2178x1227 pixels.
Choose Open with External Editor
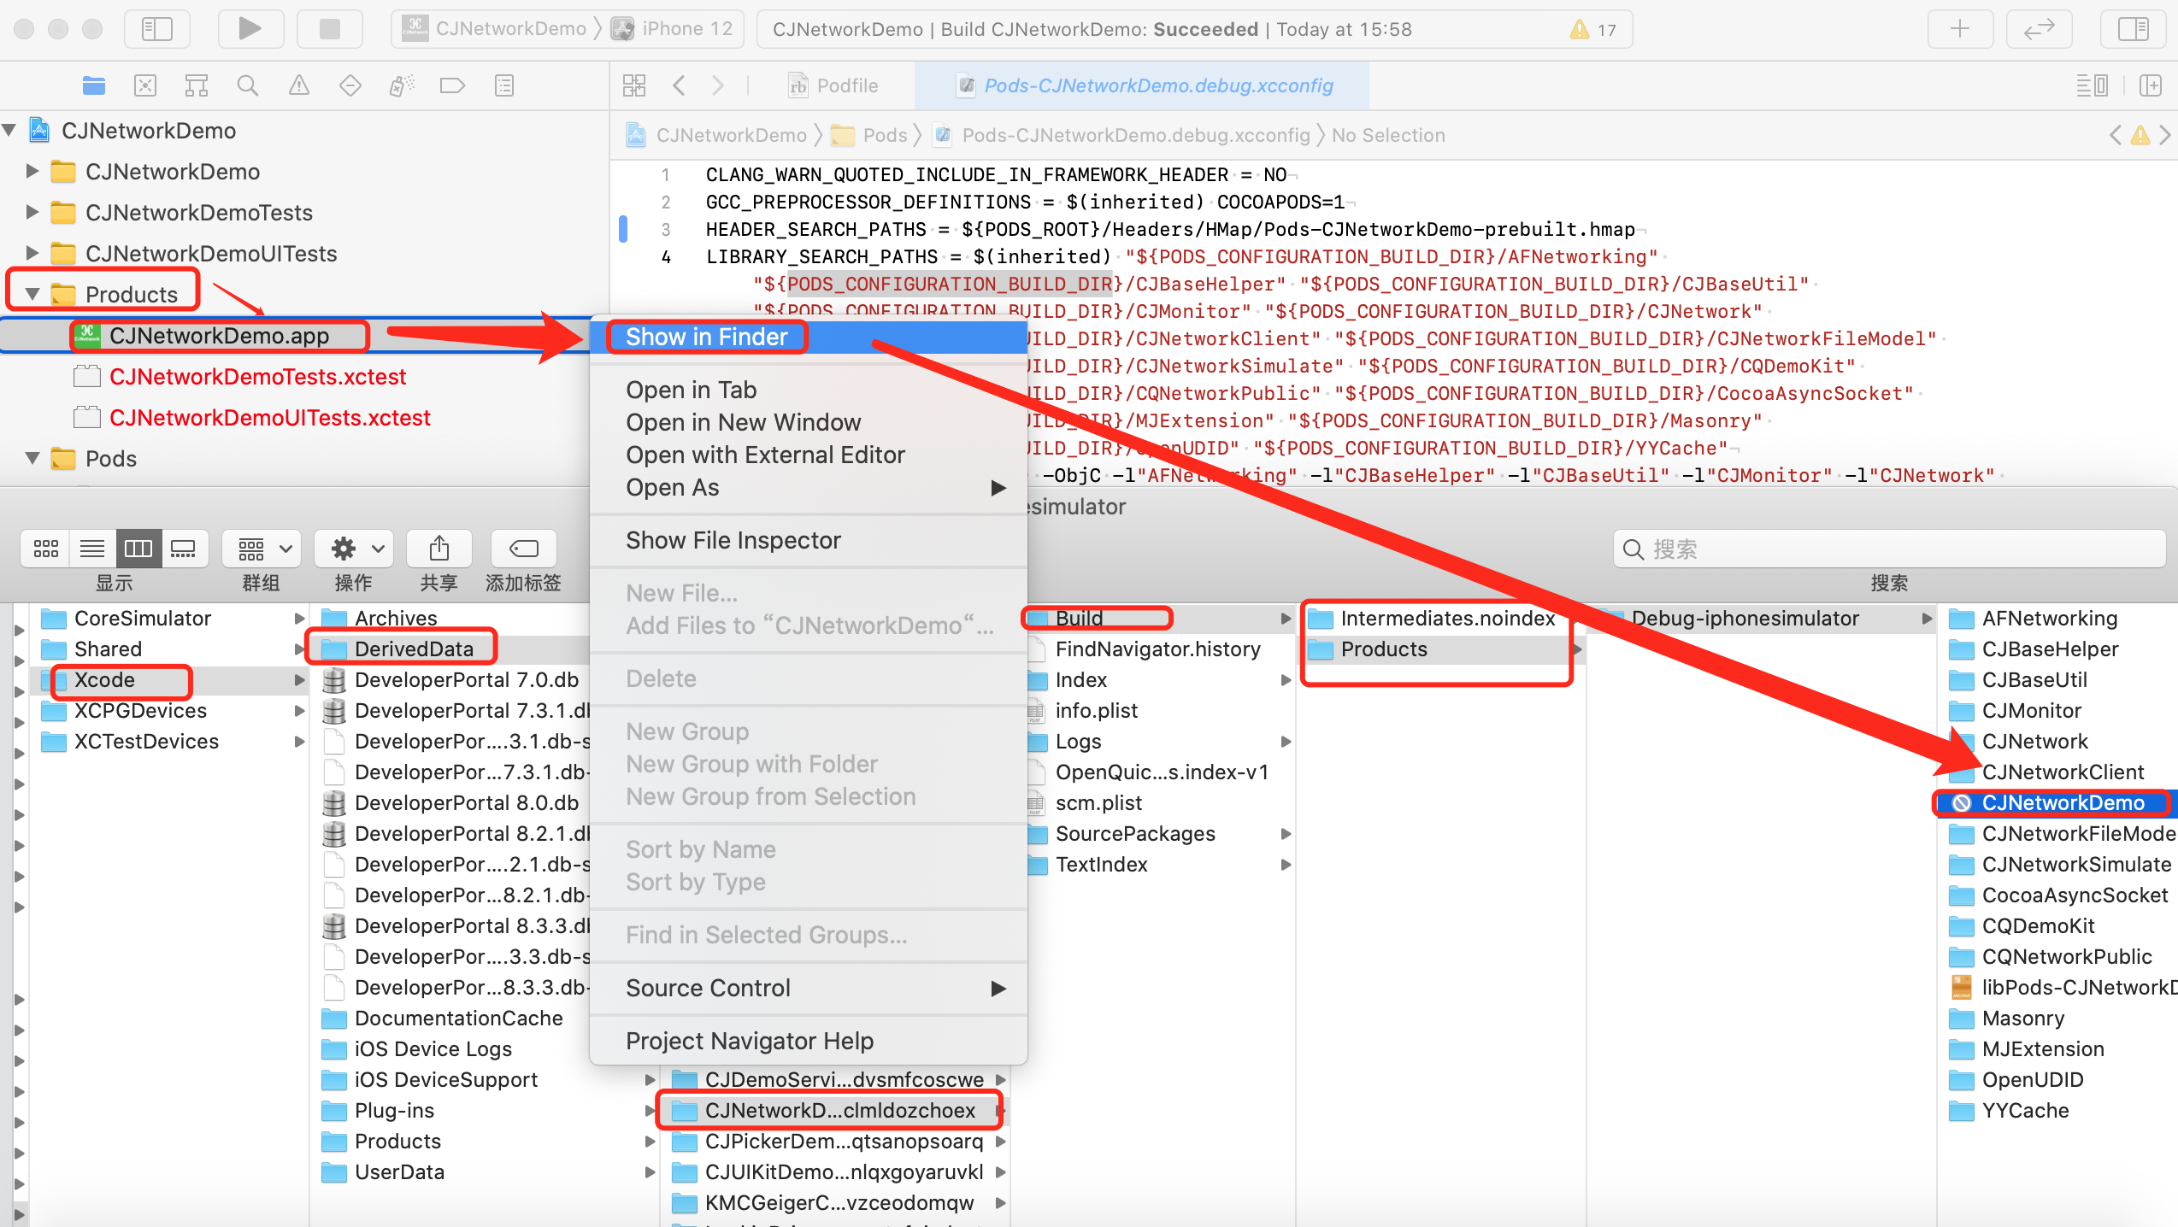click(809, 455)
